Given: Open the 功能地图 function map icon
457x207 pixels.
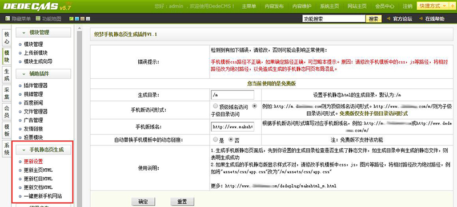Looking at the screenshot, I should coord(38,19).
